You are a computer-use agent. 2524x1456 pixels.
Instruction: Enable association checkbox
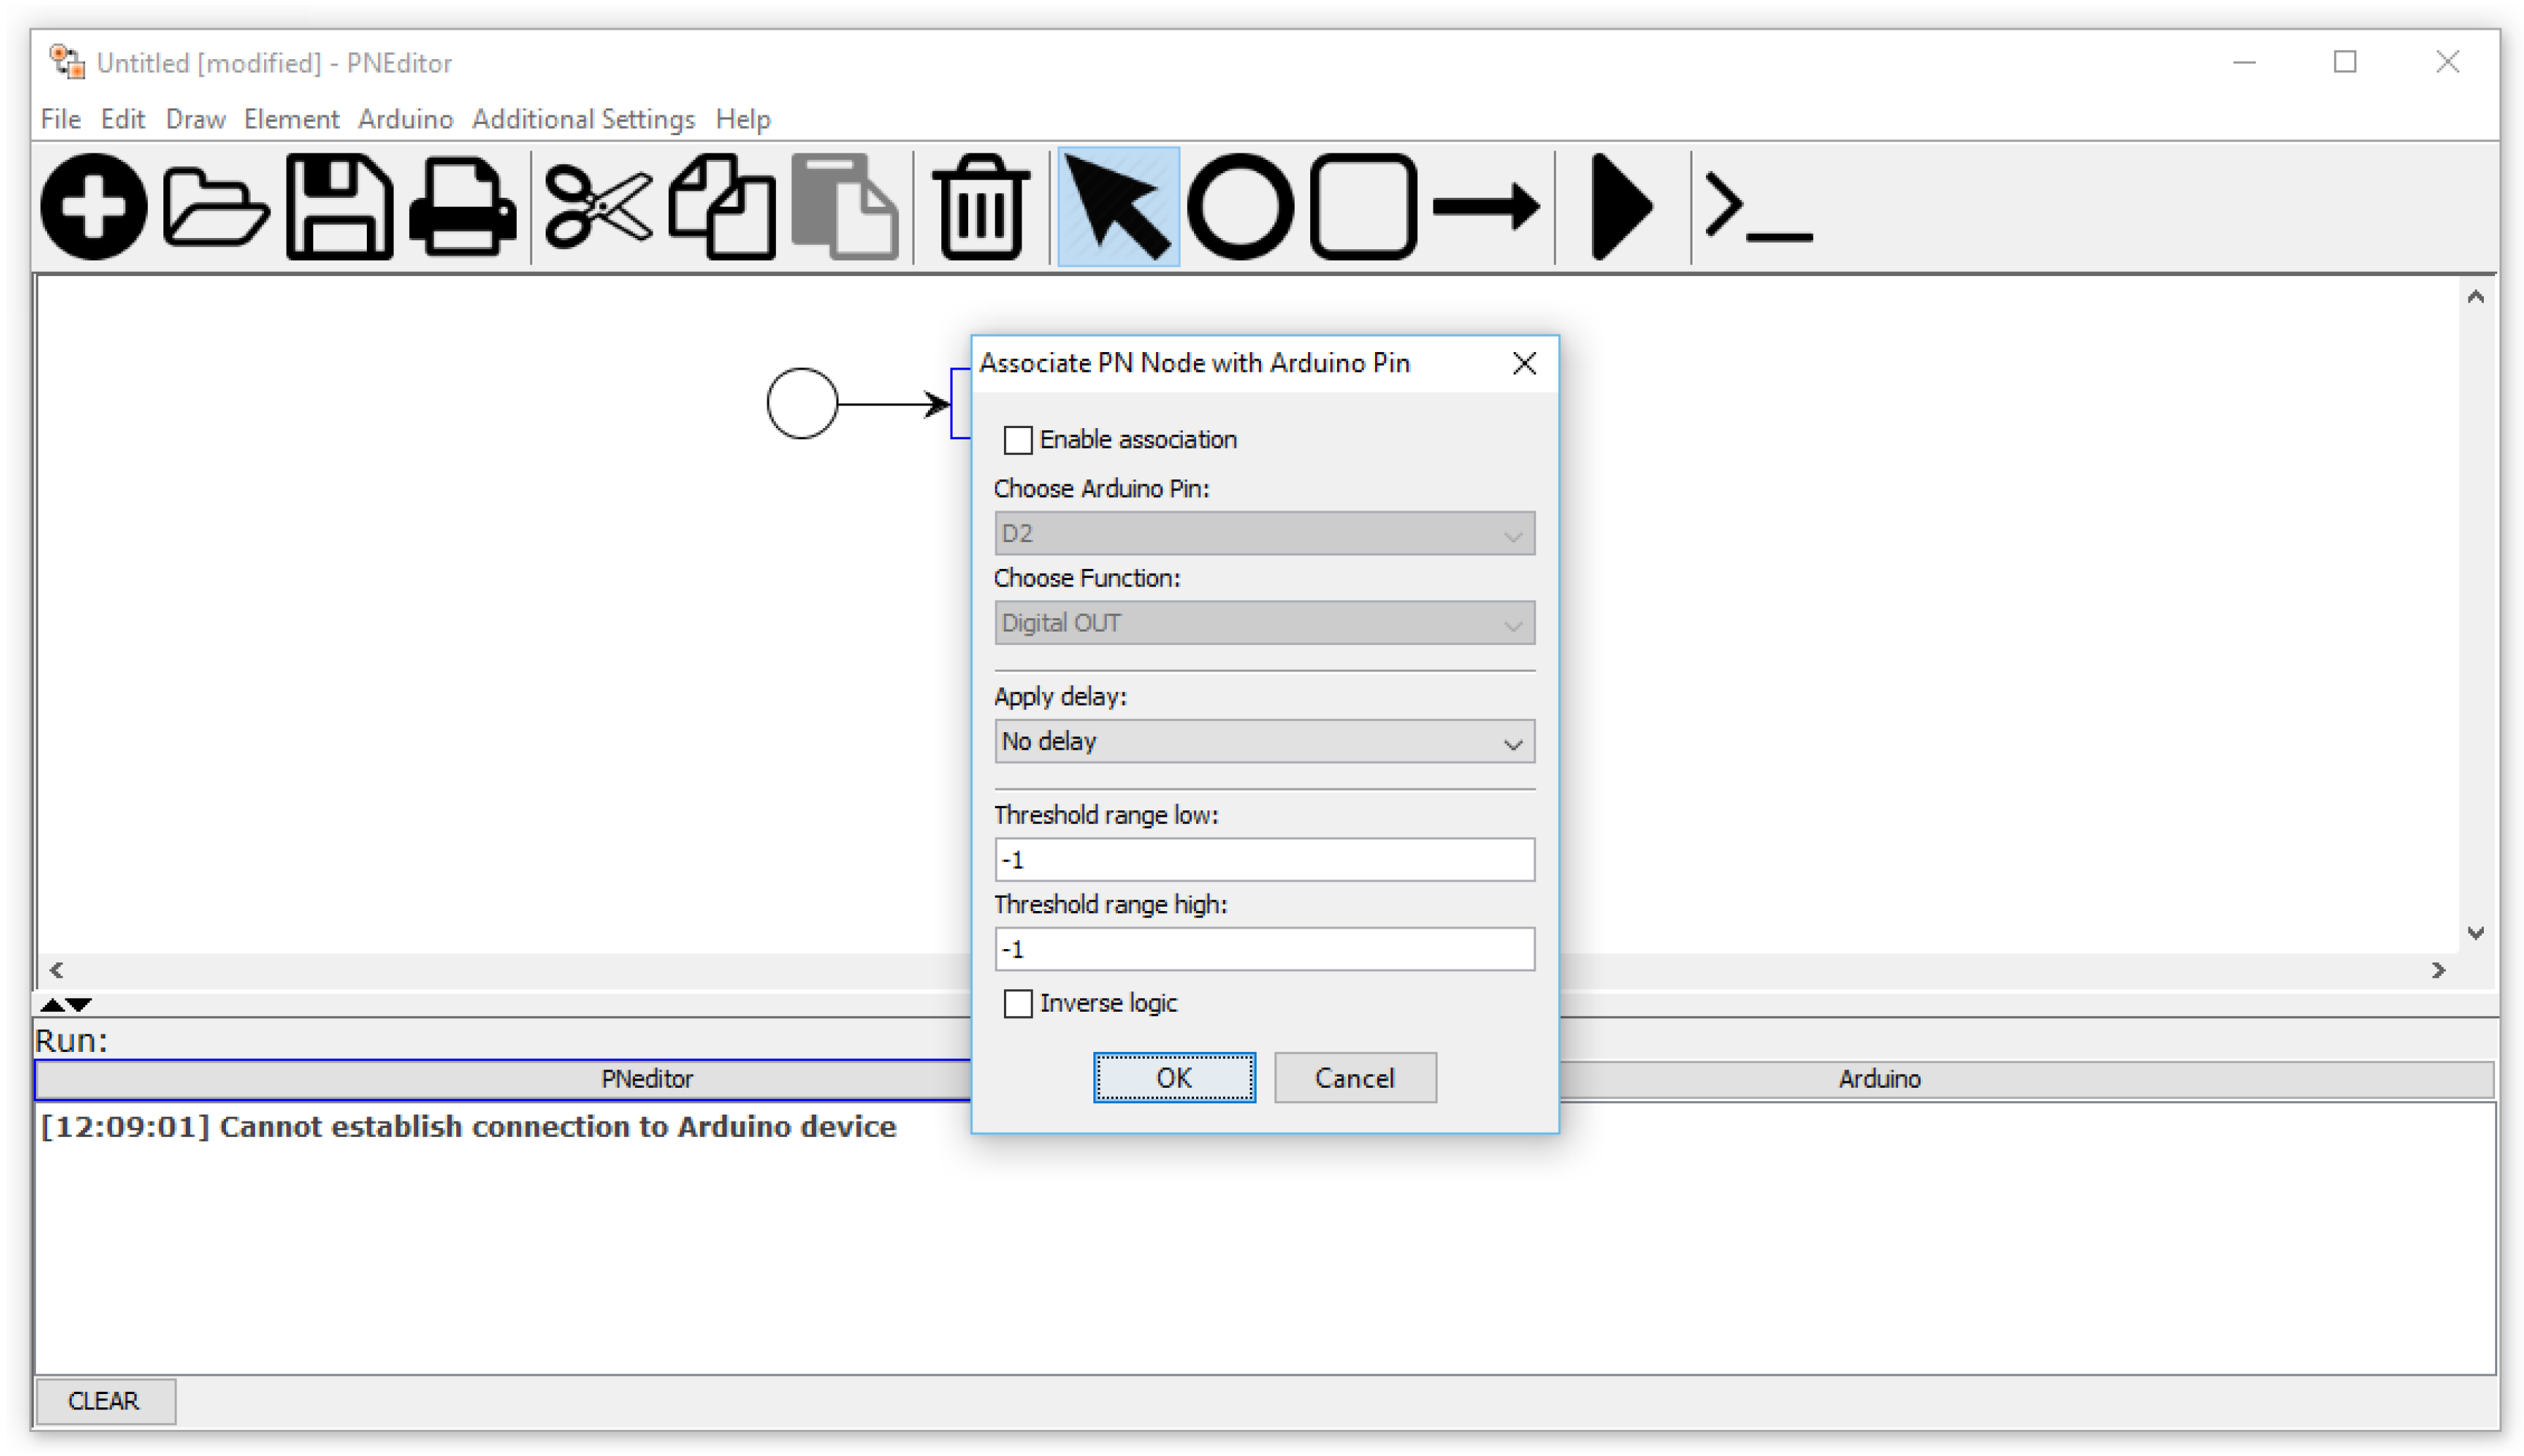tap(1017, 440)
